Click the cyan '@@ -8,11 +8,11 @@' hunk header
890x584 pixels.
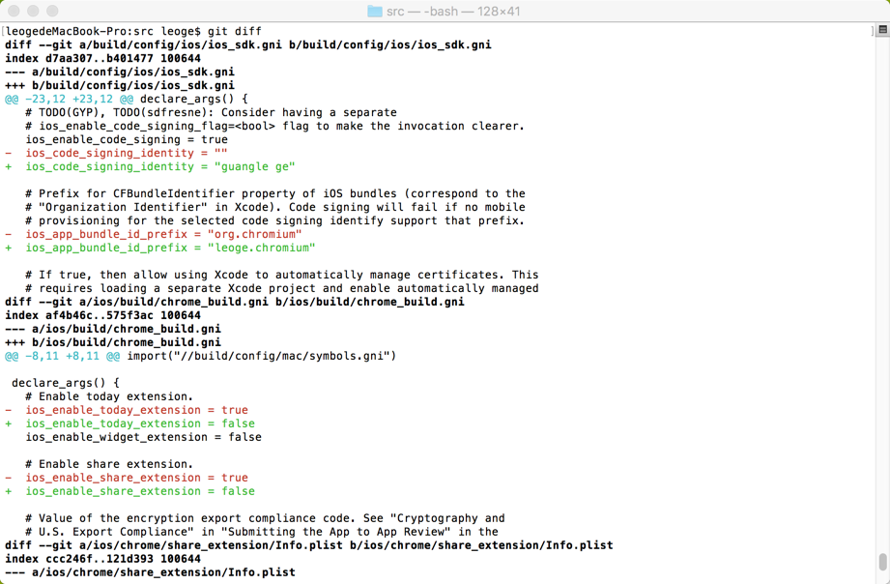click(x=62, y=356)
